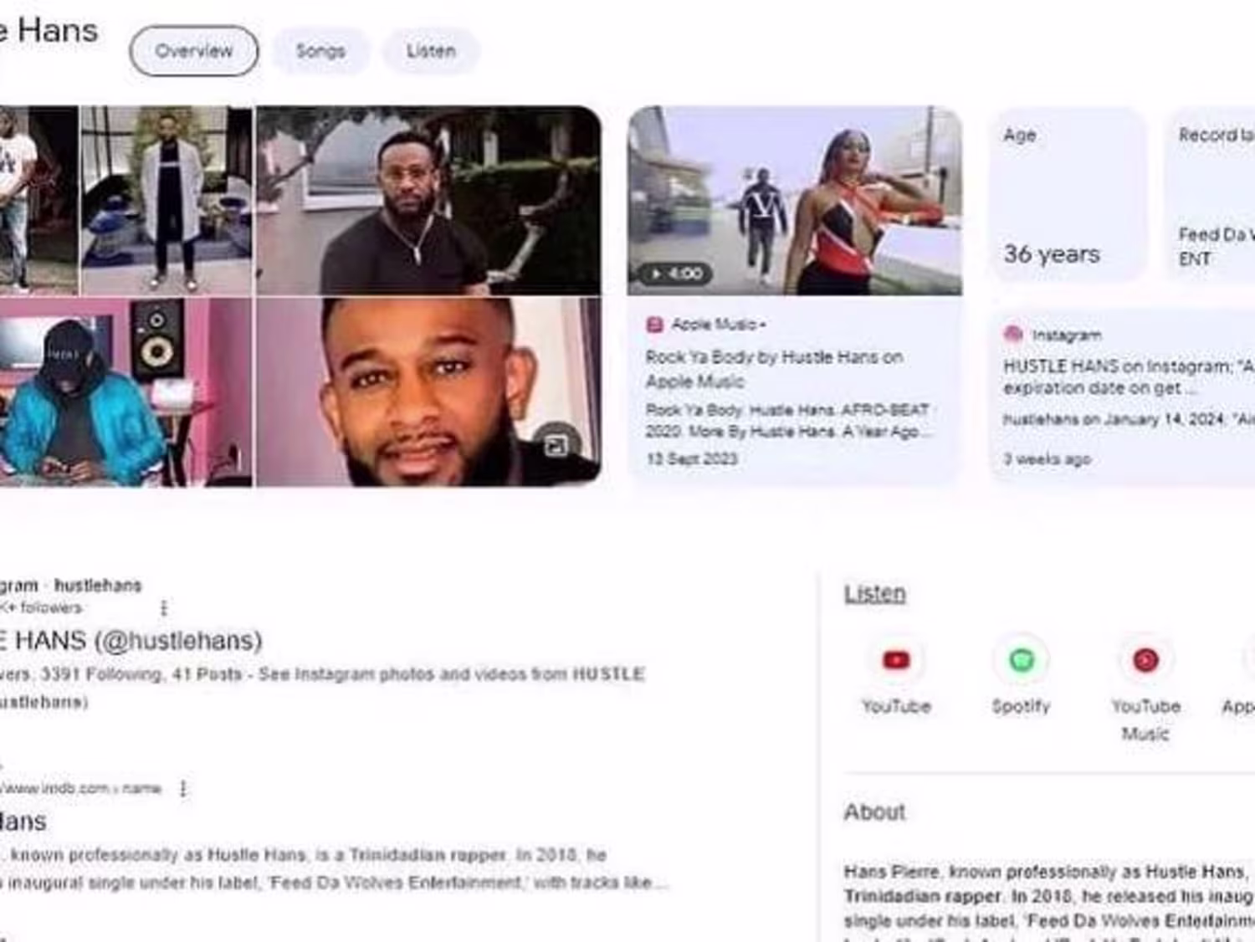
Task: Select the man in black t-shirt photo
Action: [428, 201]
